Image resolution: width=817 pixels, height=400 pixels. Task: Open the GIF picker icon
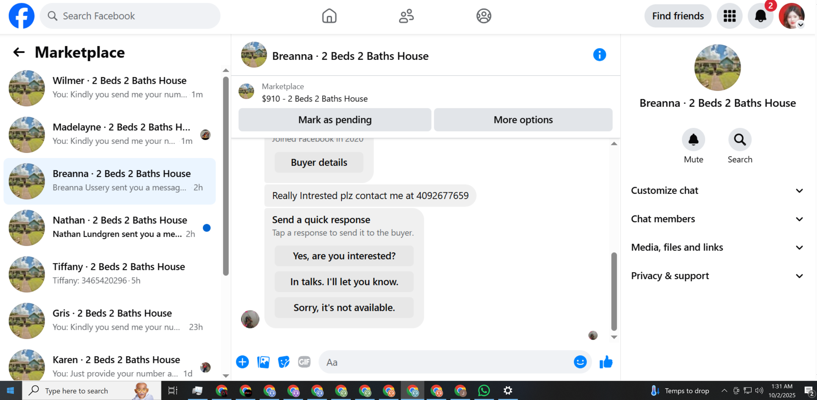(x=304, y=362)
